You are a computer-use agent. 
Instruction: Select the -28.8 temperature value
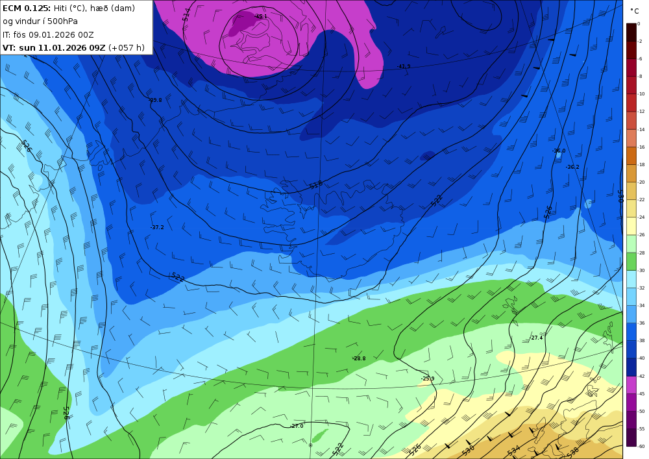pyautogui.click(x=359, y=358)
